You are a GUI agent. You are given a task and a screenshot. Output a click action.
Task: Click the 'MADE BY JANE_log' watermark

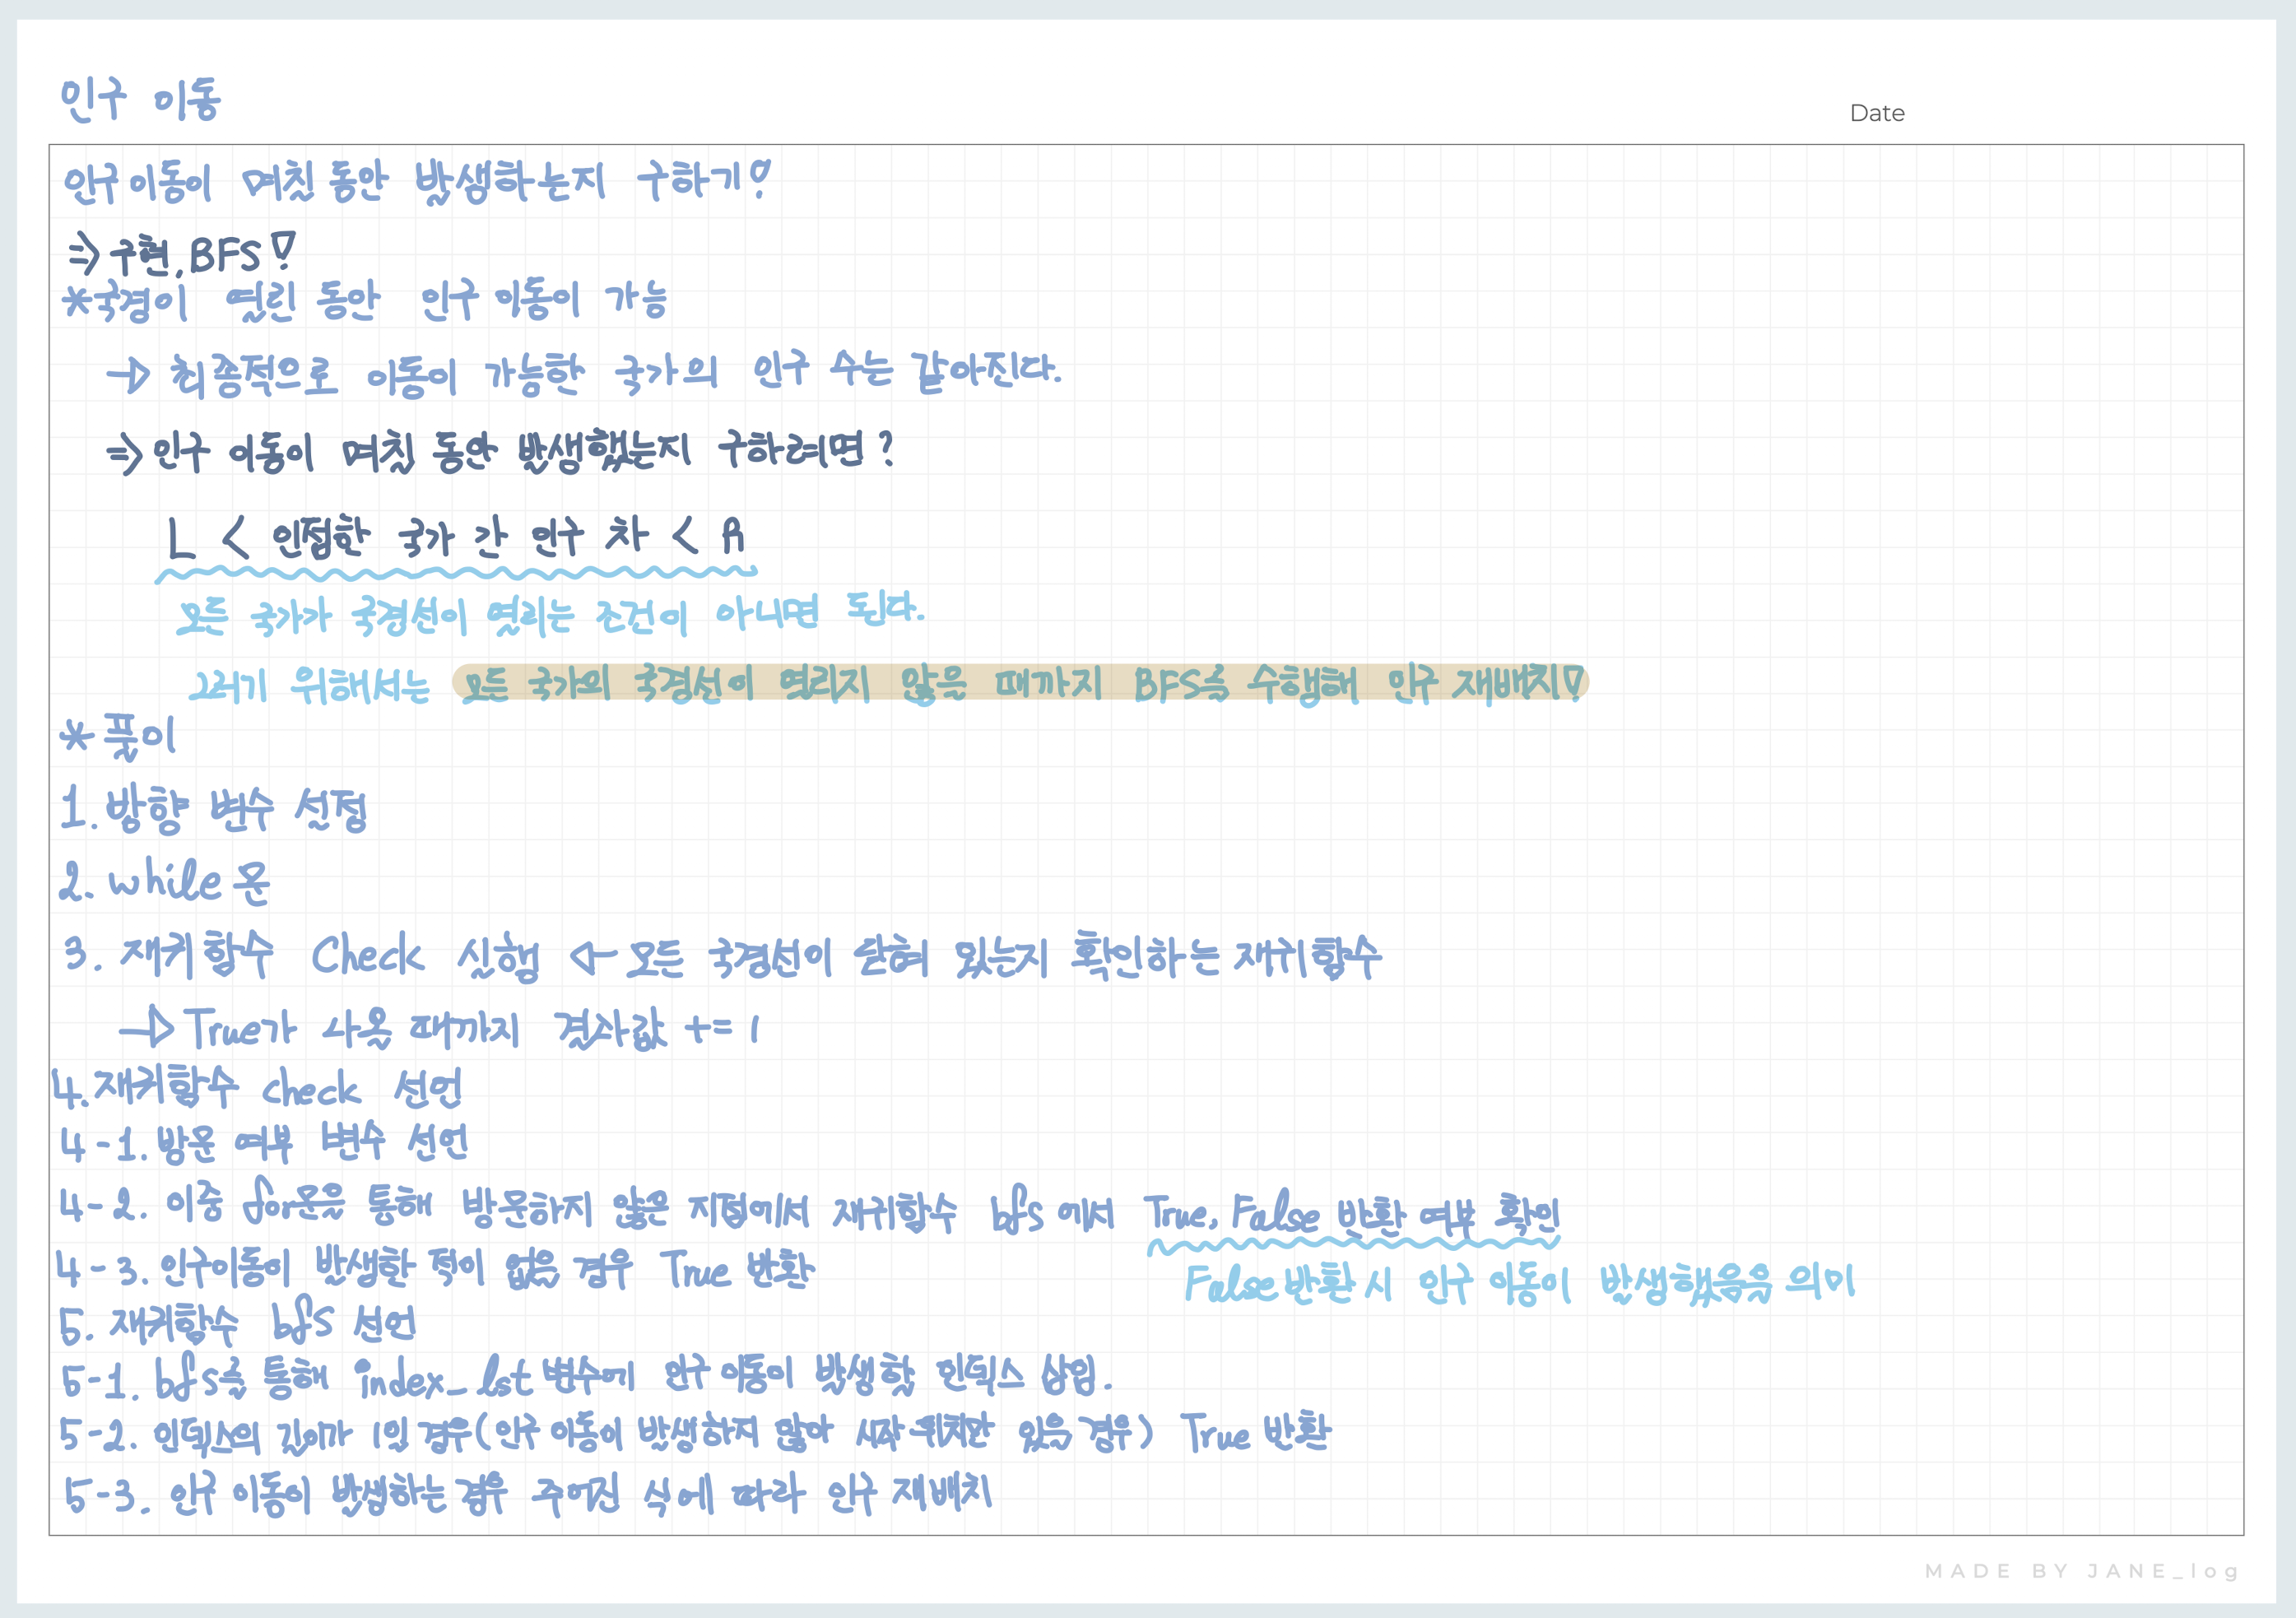(x=2082, y=1571)
